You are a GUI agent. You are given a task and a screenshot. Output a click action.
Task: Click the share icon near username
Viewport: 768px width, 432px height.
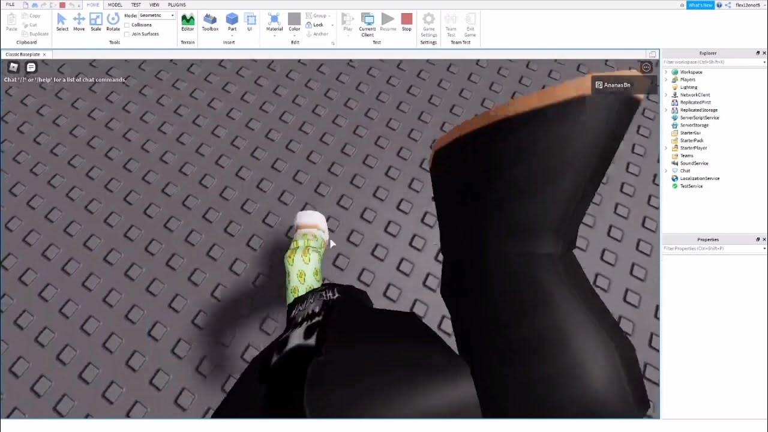click(x=728, y=5)
